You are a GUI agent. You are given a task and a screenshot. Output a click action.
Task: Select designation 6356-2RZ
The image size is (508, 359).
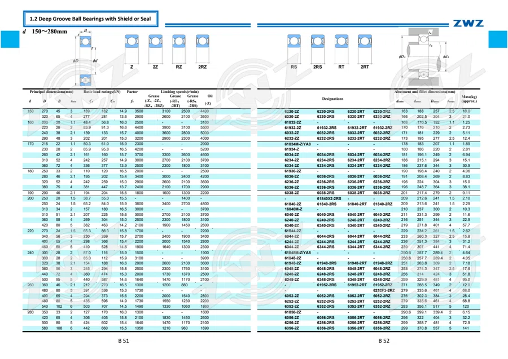(382, 328)
